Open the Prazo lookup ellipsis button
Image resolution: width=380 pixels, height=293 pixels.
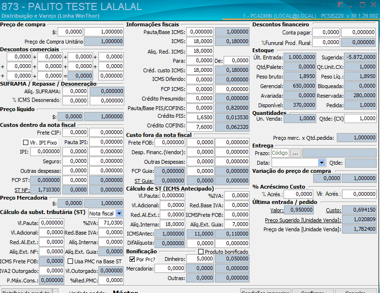tap(295, 153)
